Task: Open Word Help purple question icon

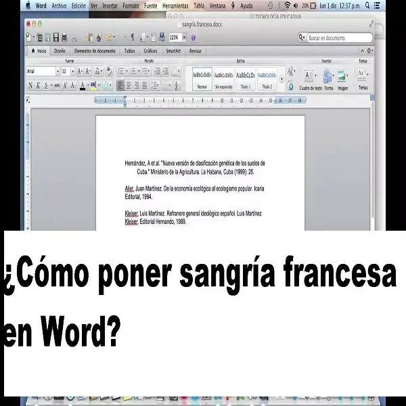Action: click(193, 38)
